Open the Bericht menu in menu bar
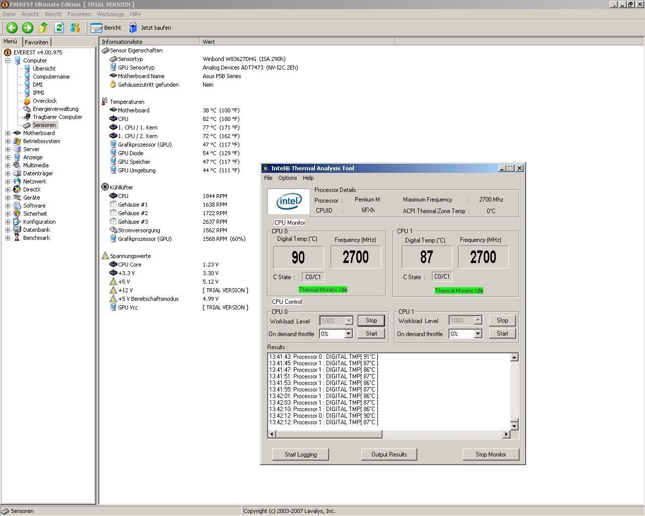645x516 pixels. [53, 14]
